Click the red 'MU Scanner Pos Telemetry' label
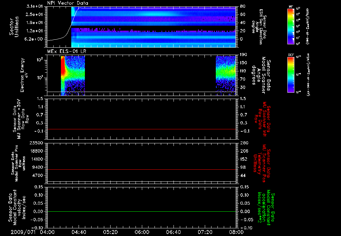The height and width of the screenshot is (236, 341). coord(262,163)
